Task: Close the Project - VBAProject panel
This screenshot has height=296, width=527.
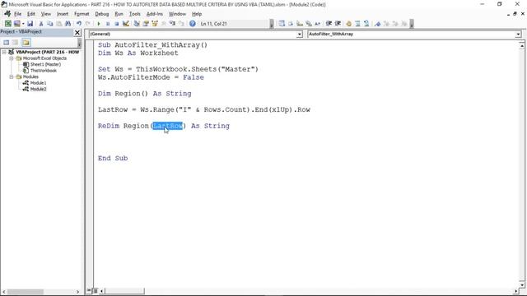Action: click(77, 32)
